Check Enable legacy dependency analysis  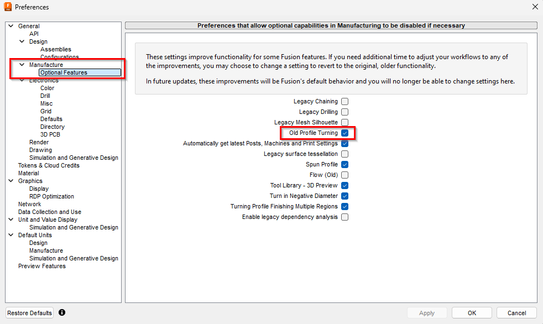[x=344, y=217]
